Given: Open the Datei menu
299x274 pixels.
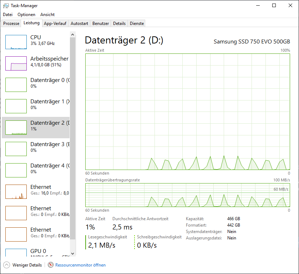Looking at the screenshot, I should [x=7, y=15].
